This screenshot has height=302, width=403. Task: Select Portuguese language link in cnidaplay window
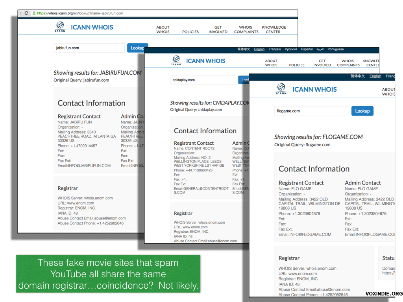(x=335, y=49)
